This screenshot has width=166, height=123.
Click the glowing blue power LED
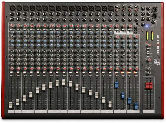(x=147, y=26)
